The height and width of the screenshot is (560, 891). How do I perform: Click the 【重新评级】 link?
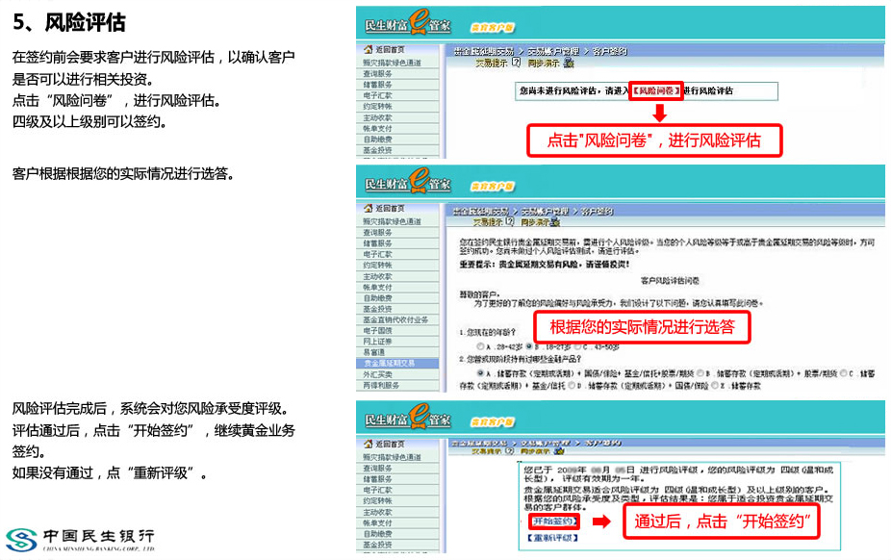pyautogui.click(x=553, y=537)
